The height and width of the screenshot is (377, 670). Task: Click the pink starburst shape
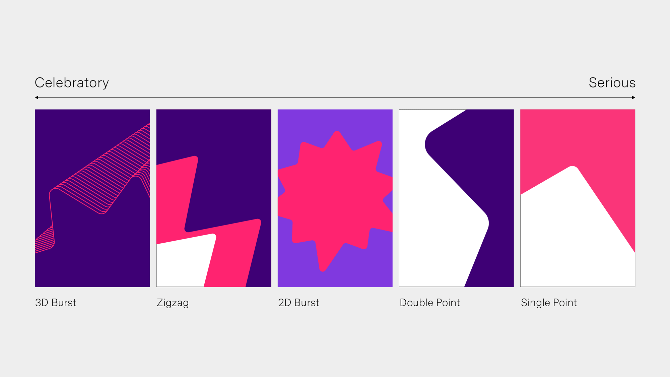coord(335,198)
